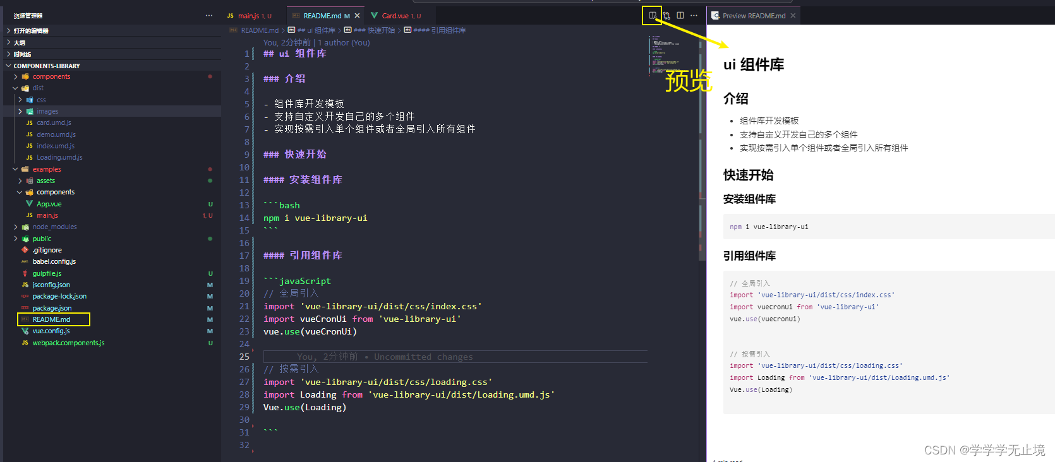This screenshot has width=1055, height=462.
Task: Click the '### 介绍' heading line in editor
Action: tap(284, 79)
